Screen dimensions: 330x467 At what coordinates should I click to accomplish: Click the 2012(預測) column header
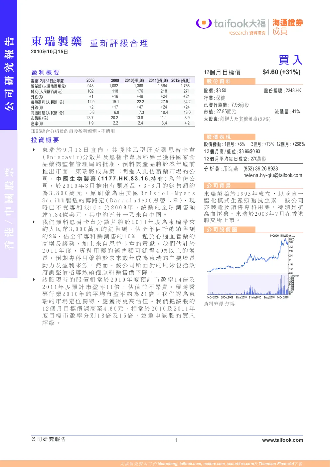pyautogui.click(x=181, y=81)
